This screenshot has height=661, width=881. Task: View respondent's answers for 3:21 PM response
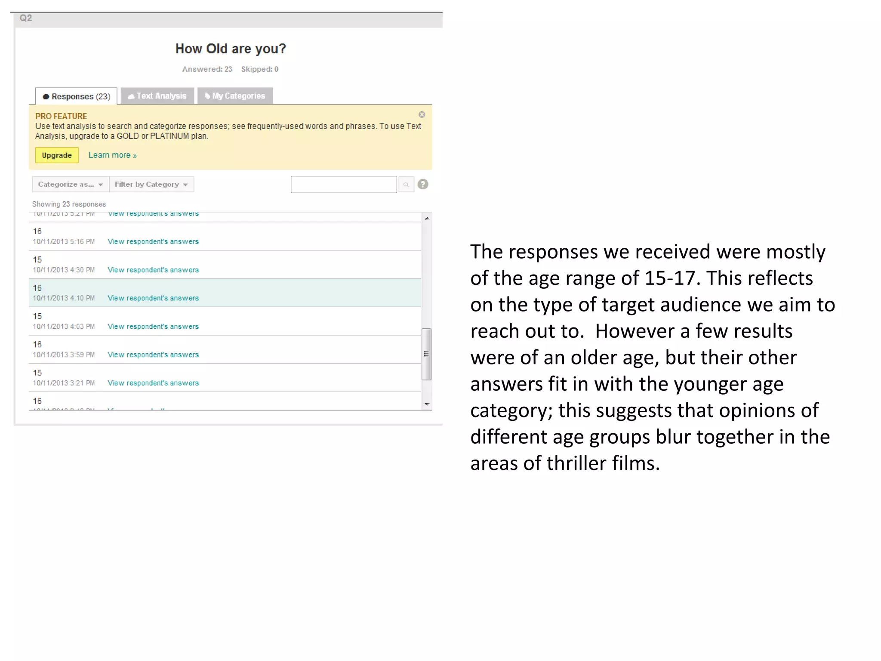[153, 383]
